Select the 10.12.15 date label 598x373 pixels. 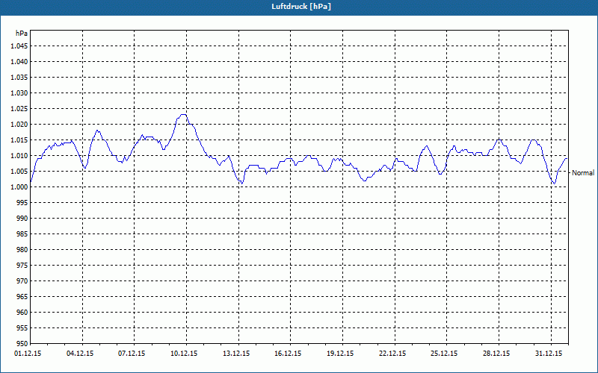pos(184,354)
